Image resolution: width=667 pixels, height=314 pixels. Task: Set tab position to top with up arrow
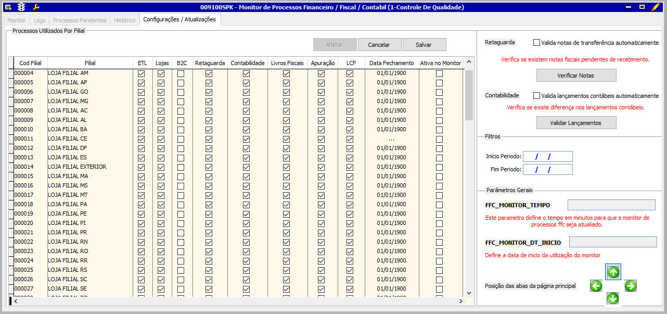613,271
